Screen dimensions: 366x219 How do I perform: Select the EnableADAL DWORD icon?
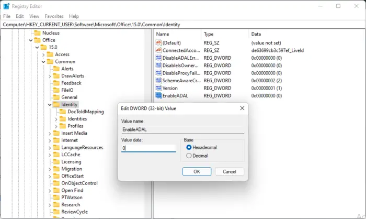click(158, 95)
